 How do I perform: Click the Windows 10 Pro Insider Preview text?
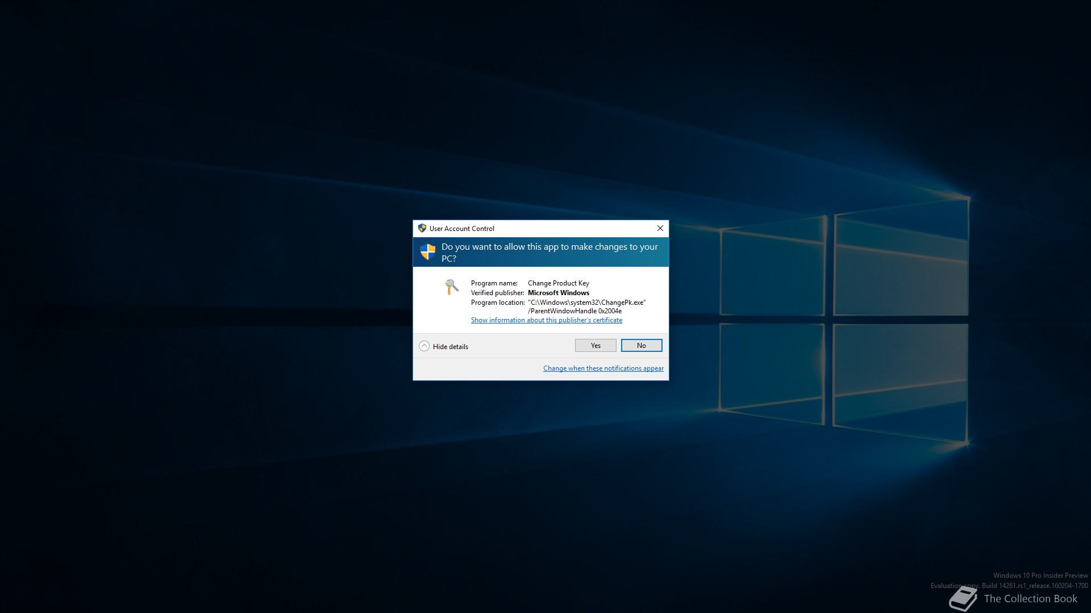tap(1040, 576)
